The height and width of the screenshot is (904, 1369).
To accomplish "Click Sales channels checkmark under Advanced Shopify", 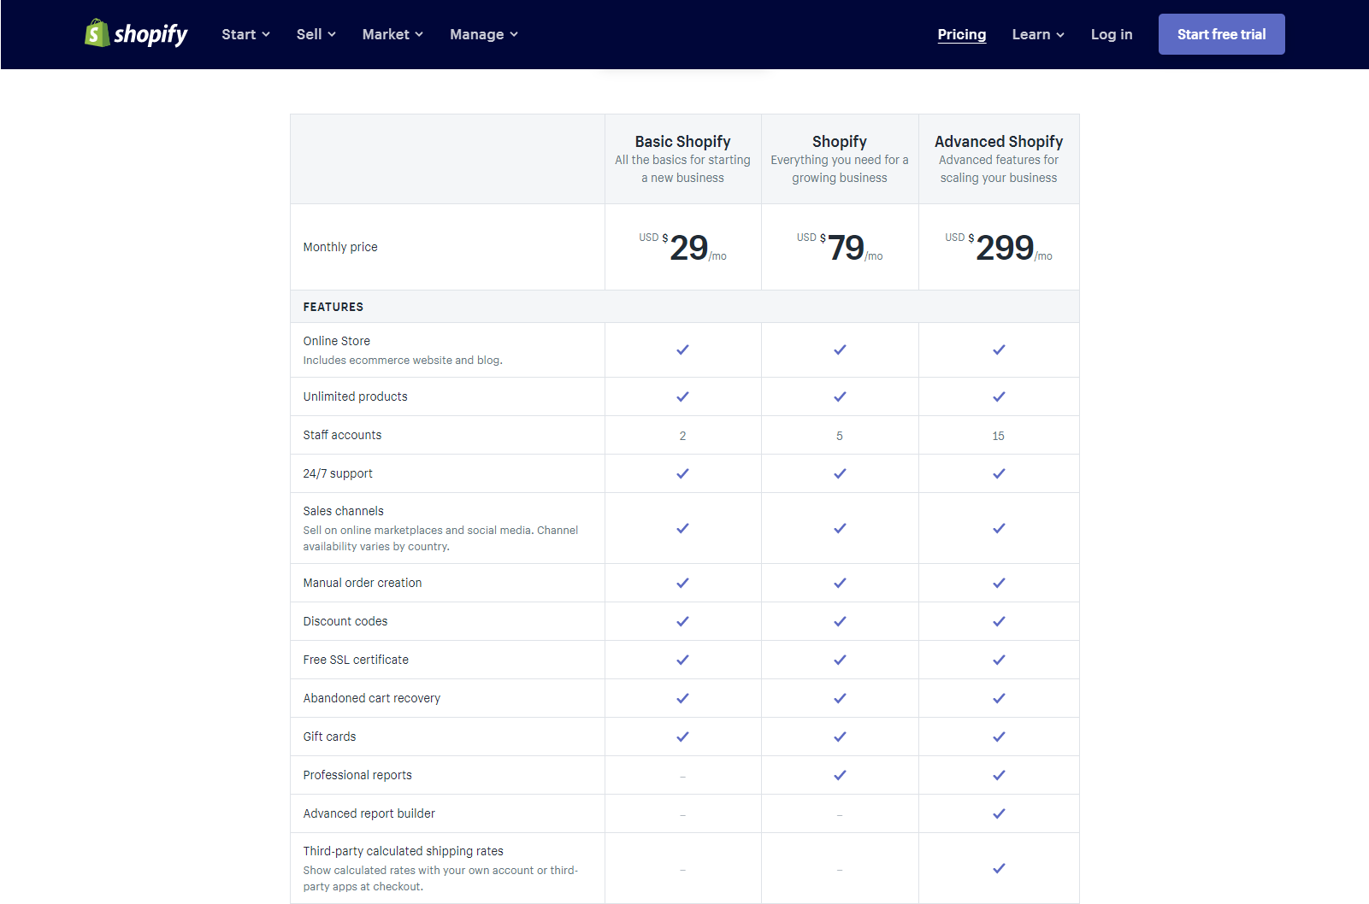I will click(x=999, y=528).
